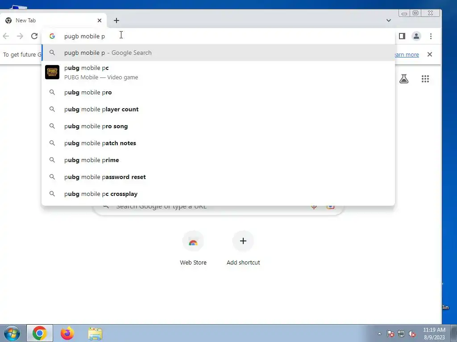The image size is (457, 342).
Task: Click the Google G icon in address bar
Action: 52,36
